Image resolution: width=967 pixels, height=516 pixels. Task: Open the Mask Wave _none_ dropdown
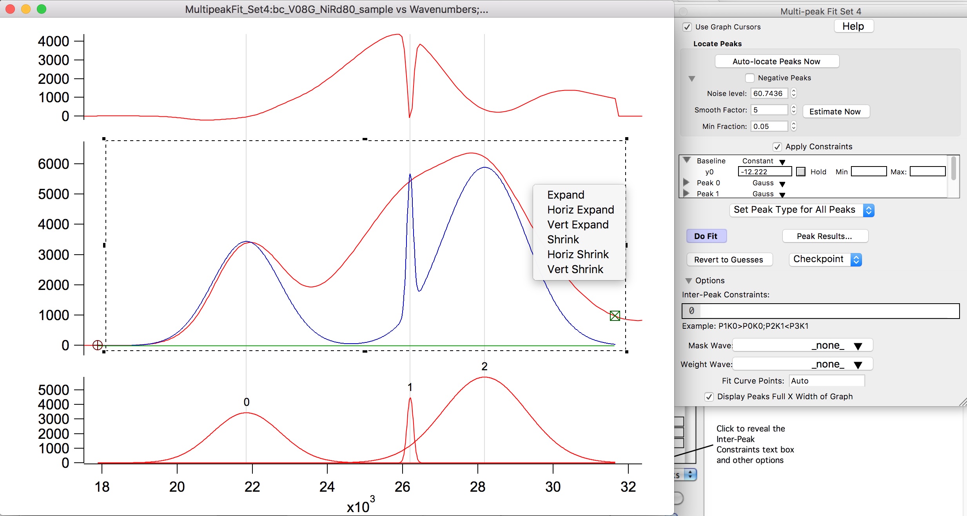click(858, 345)
